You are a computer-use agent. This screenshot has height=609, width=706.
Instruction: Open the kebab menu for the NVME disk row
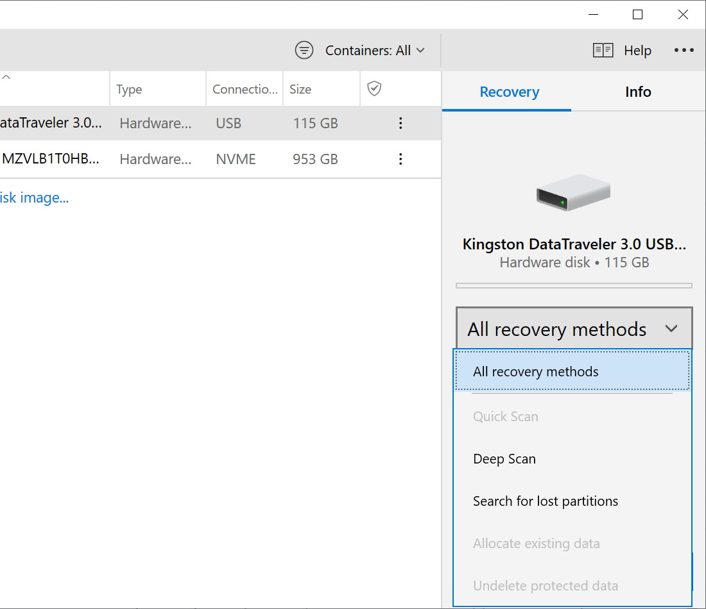pyautogui.click(x=400, y=159)
